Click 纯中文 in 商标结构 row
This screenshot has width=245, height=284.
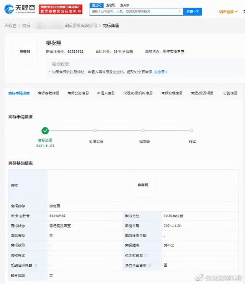click(x=169, y=246)
